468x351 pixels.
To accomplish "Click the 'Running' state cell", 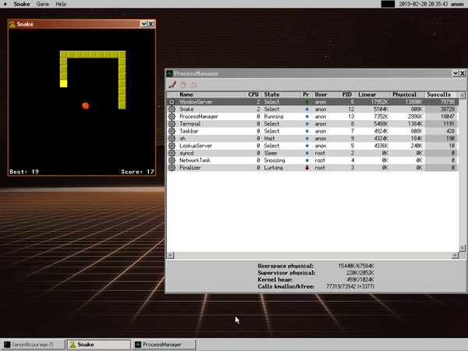I will pyautogui.click(x=274, y=116).
